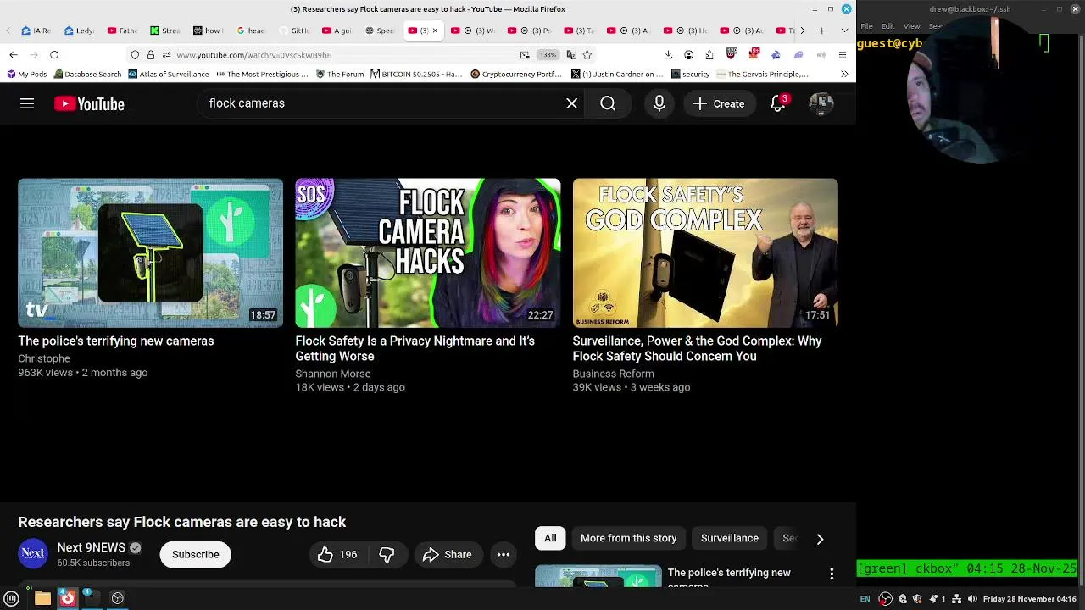Image resolution: width=1085 pixels, height=610 pixels.
Task: Open the Linux Mint start menu
Action: pyautogui.click(x=11, y=598)
